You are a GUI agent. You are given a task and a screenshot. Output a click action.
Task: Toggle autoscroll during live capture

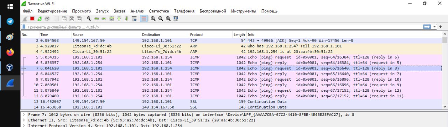coord(134,18)
